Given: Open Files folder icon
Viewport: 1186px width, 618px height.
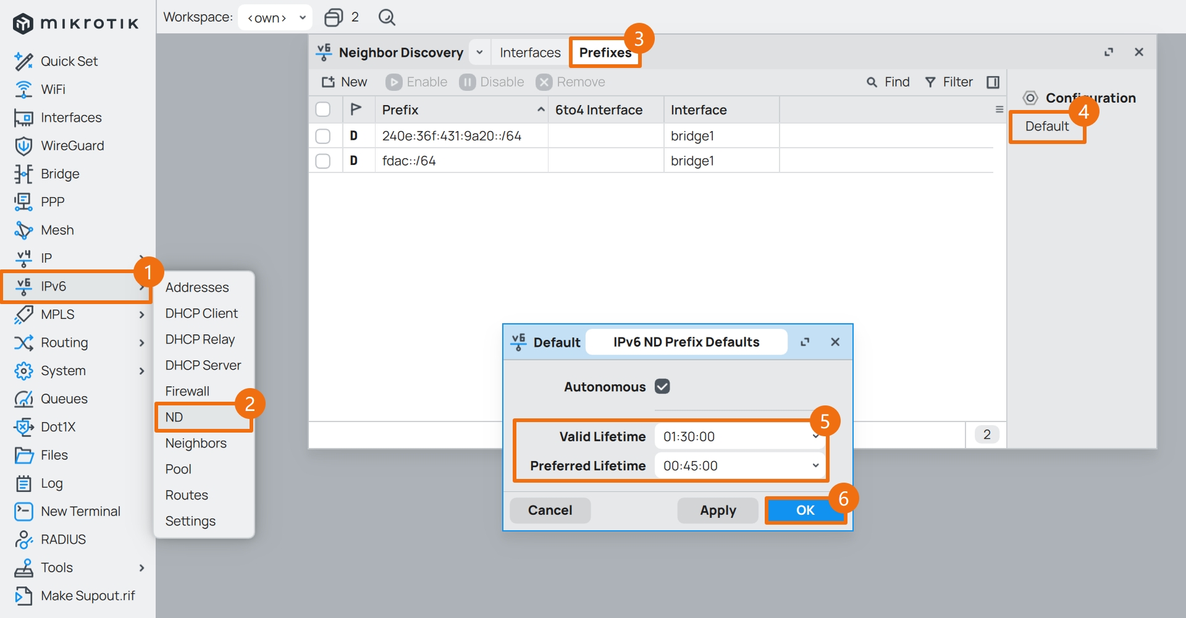Looking at the screenshot, I should [x=23, y=455].
